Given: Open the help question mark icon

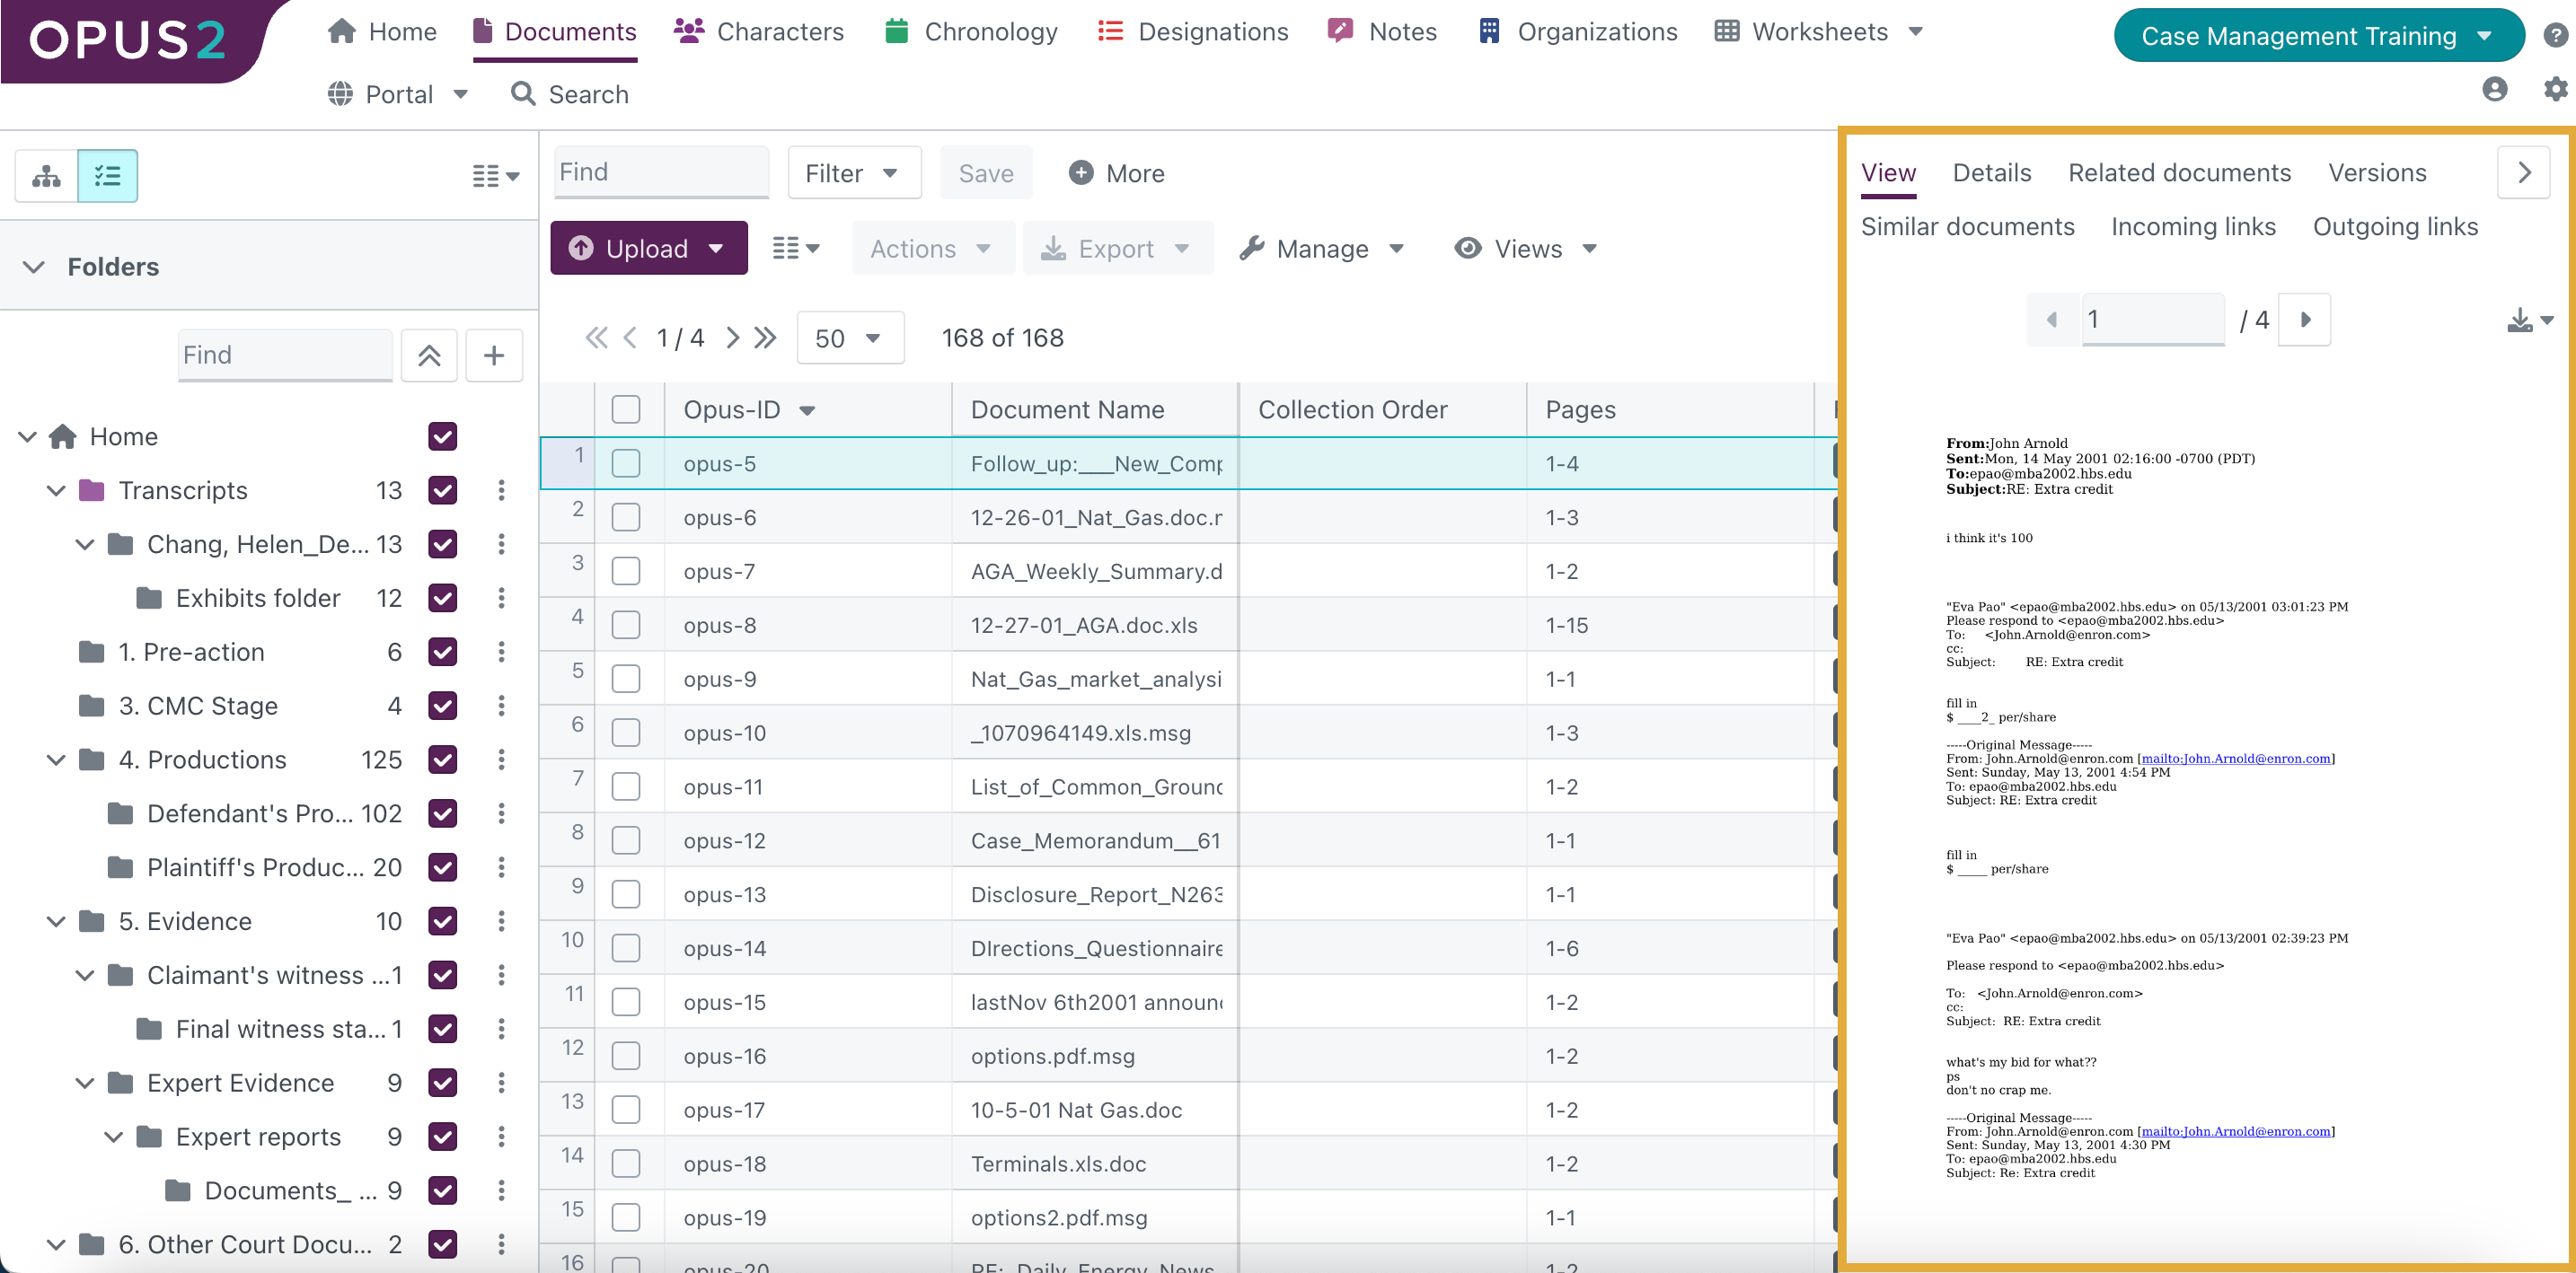Looking at the screenshot, I should point(2555,35).
